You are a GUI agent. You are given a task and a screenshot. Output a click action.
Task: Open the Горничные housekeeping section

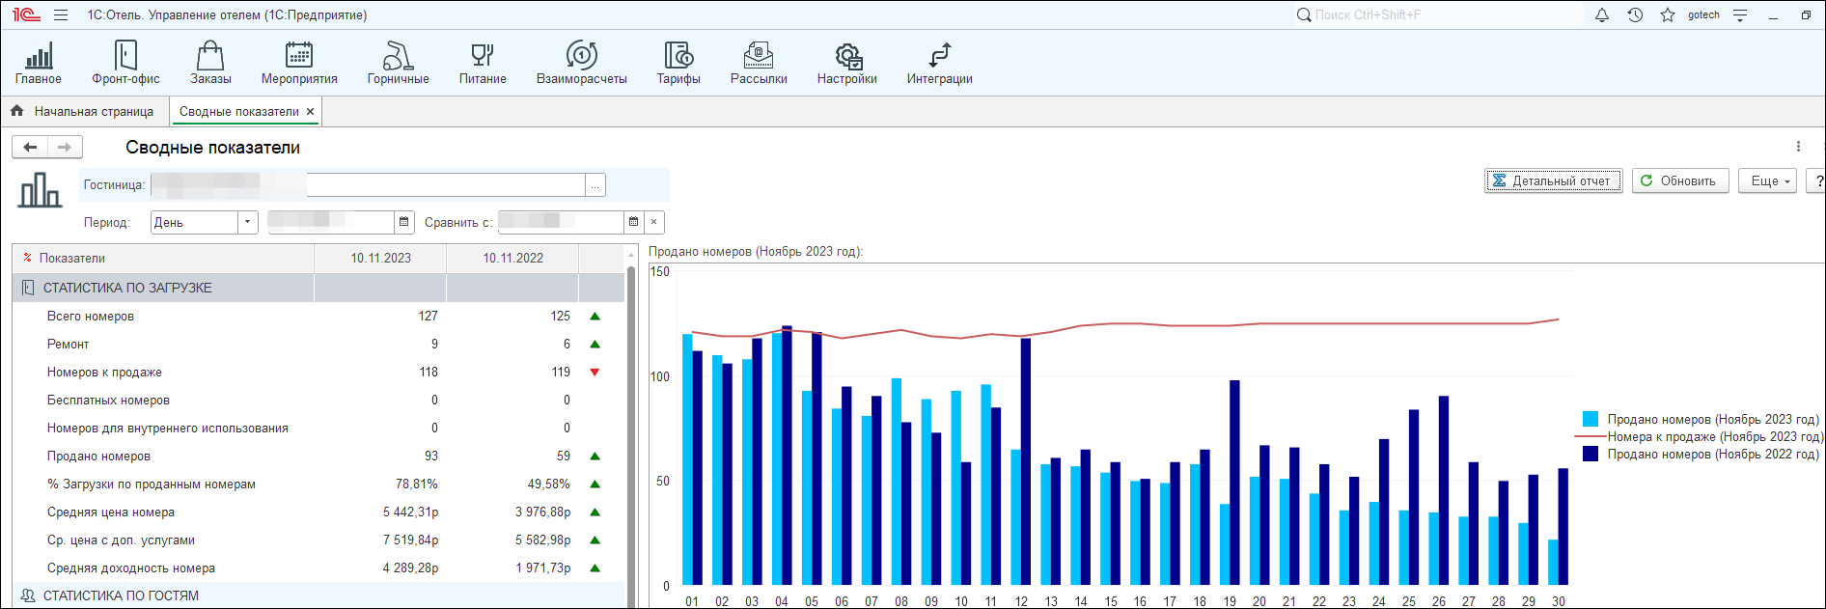coord(398,63)
